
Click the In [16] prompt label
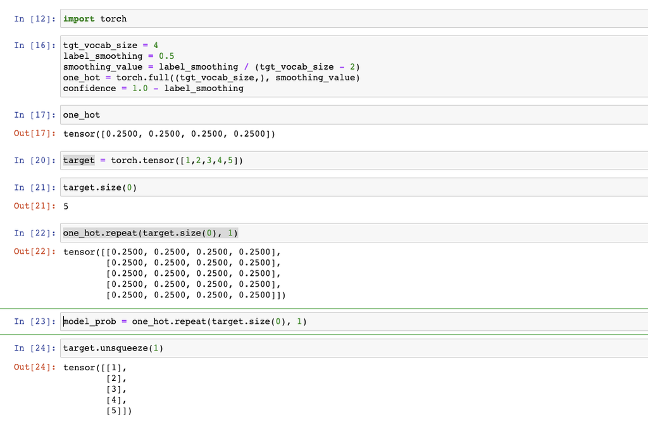pos(35,46)
